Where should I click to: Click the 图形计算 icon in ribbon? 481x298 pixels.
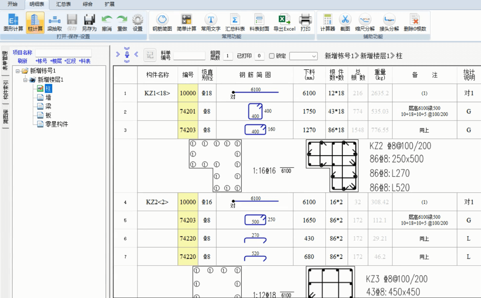[x=13, y=20]
